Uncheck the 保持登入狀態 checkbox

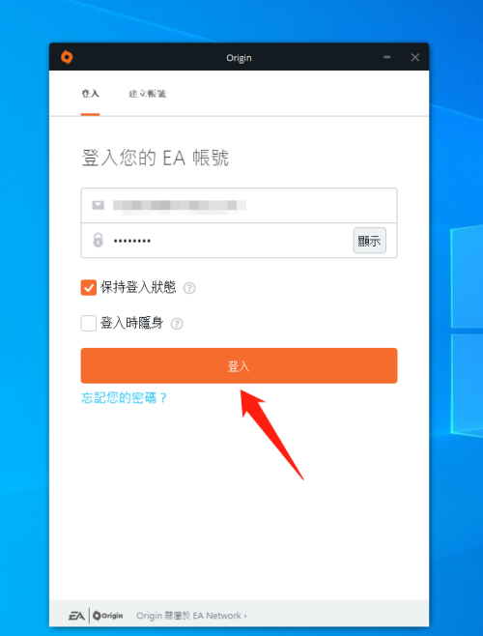[89, 288]
